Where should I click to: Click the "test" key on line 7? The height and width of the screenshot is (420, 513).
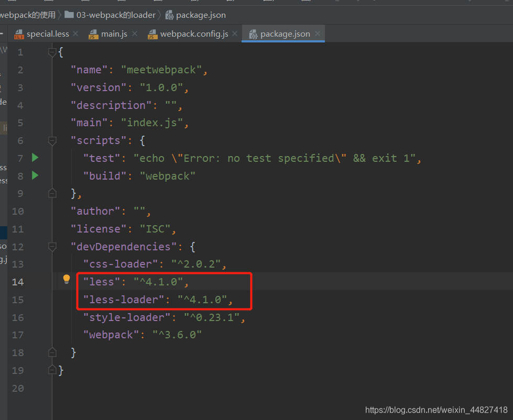(102, 158)
